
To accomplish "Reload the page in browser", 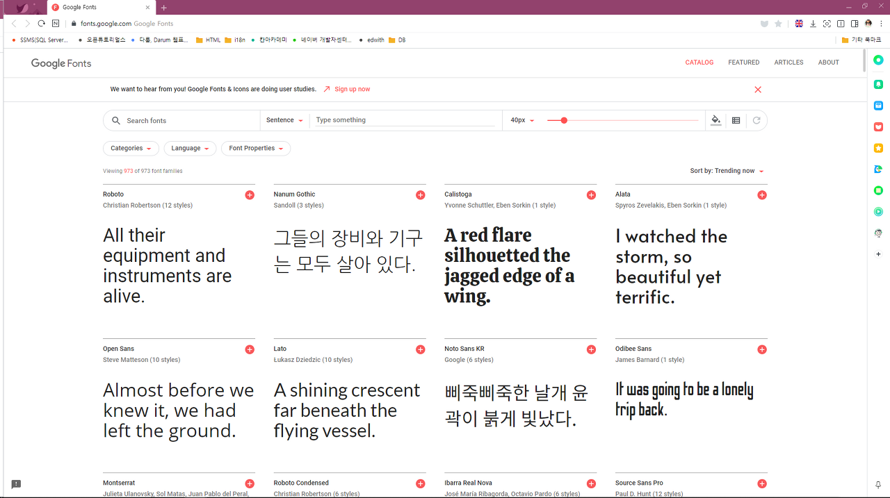I will tap(42, 24).
